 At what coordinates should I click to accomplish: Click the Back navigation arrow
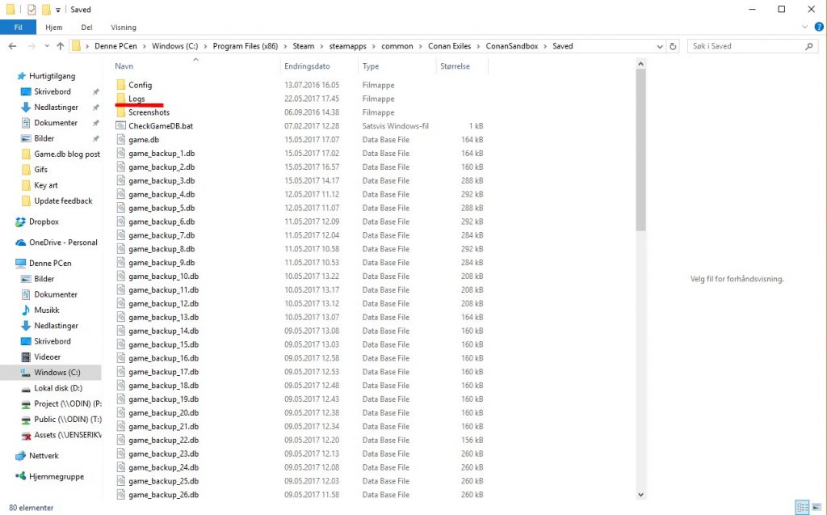point(12,46)
